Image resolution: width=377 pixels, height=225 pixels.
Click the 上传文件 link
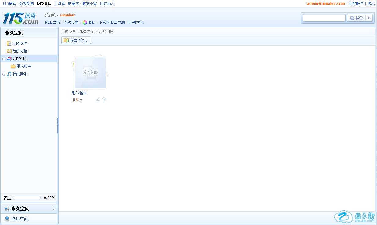(x=136, y=23)
